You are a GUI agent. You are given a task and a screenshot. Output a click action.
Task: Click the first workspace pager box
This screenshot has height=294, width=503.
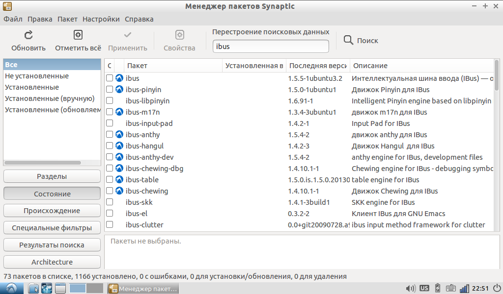click(x=77, y=288)
